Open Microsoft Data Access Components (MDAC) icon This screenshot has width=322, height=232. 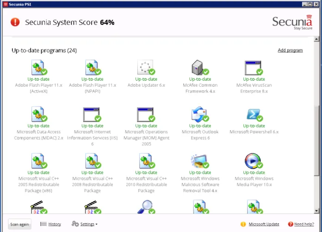(39, 114)
